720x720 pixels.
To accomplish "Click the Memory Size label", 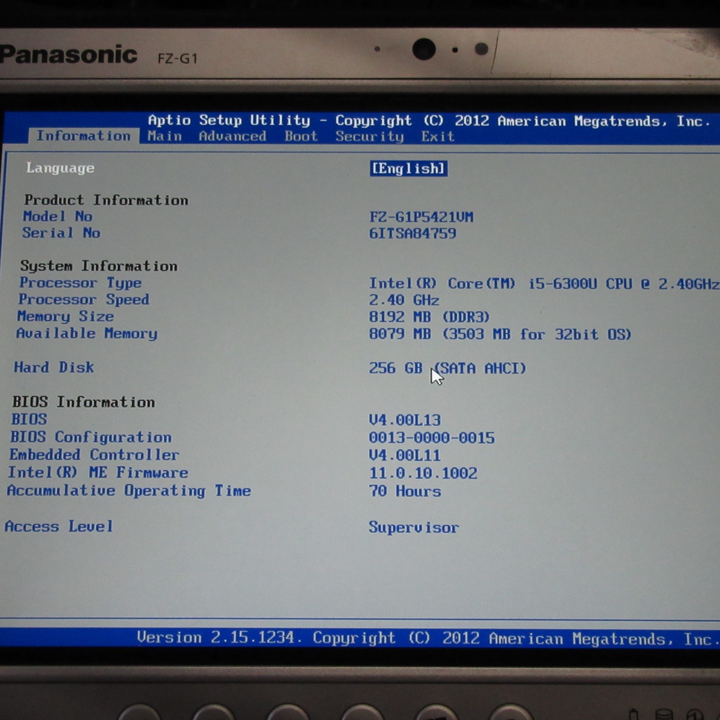I will click(x=65, y=316).
